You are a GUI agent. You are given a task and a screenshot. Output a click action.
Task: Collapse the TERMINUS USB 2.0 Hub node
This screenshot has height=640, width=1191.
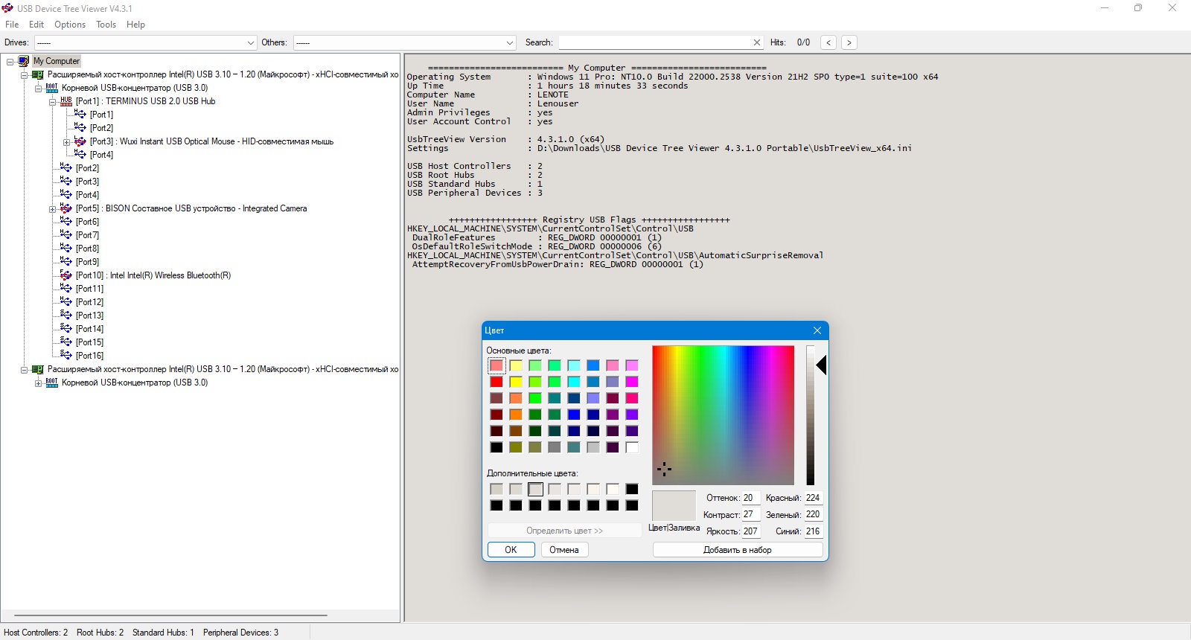pyautogui.click(x=53, y=102)
